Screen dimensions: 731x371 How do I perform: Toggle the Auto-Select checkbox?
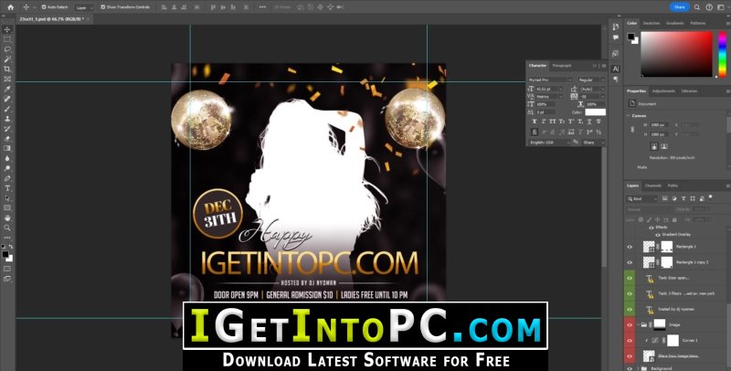point(44,7)
